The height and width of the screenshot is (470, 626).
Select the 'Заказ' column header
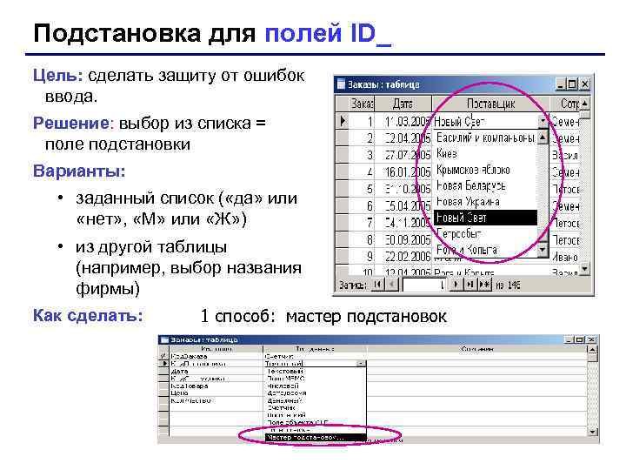(x=362, y=104)
